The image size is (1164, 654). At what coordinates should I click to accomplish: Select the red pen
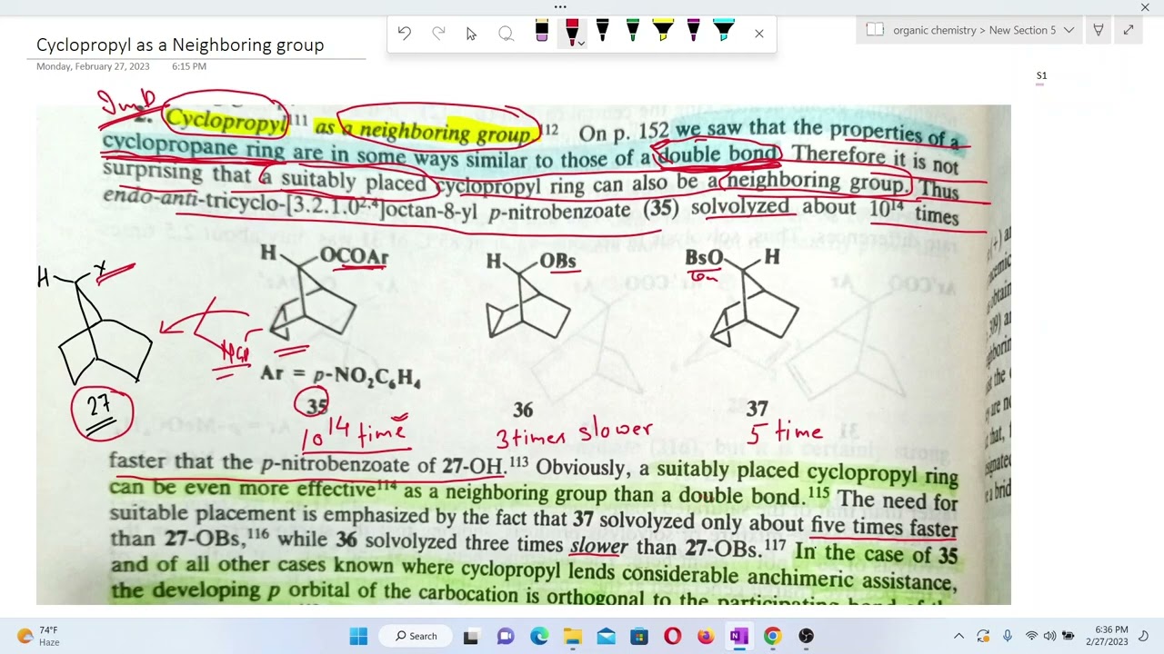point(572,31)
